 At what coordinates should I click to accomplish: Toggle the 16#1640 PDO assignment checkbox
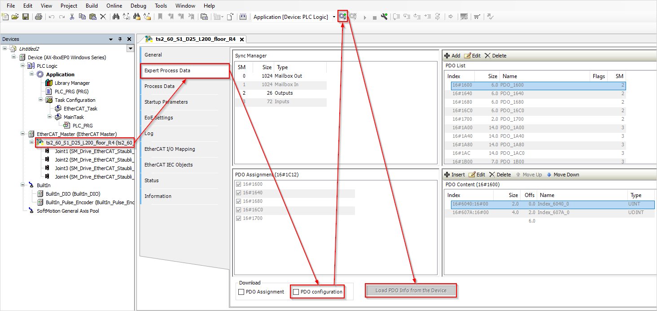tap(238, 193)
